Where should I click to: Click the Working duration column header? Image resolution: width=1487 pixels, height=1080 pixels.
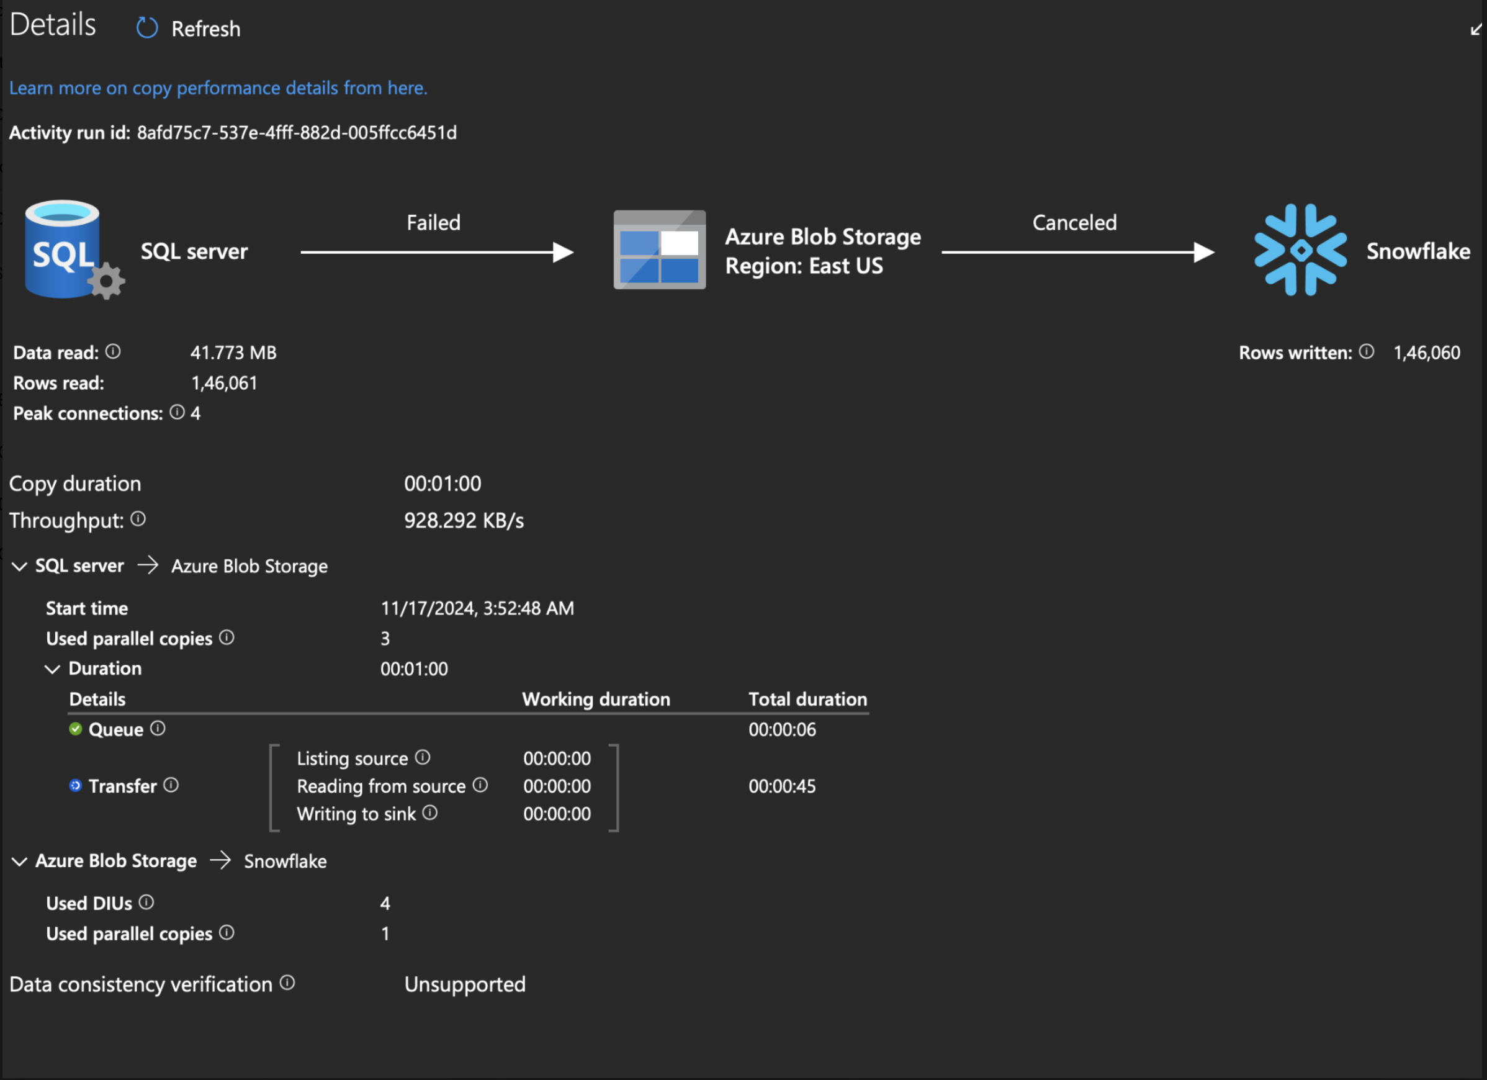pos(596,699)
